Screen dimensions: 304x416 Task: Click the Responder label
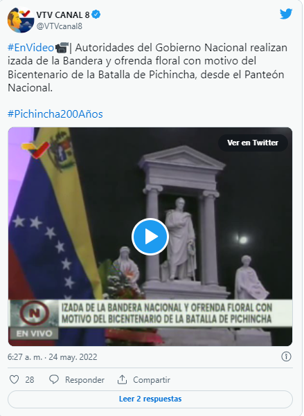coord(84,380)
